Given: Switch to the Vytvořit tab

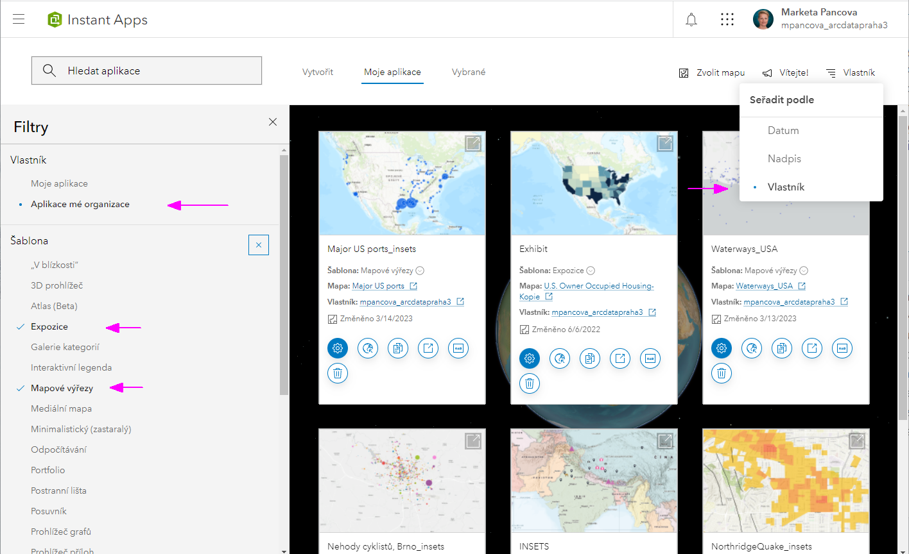Looking at the screenshot, I should 318,72.
